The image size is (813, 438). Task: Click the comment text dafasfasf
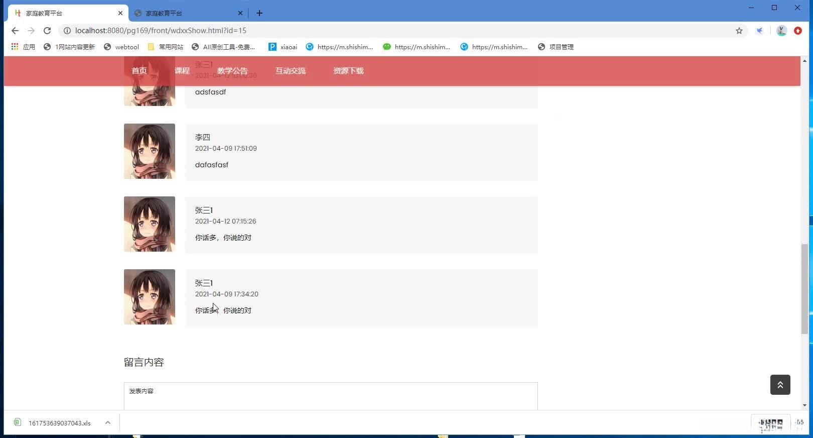[x=212, y=165]
